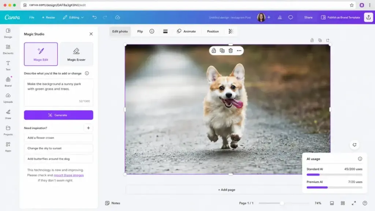This screenshot has width=375, height=211.
Task: Open the Design panel in sidebar
Action: tap(8, 33)
